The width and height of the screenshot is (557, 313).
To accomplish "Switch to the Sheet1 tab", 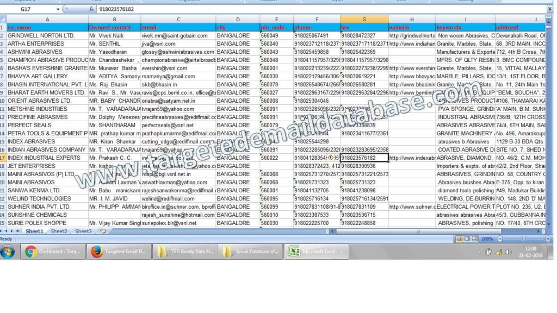I will pyautogui.click(x=34, y=231).
